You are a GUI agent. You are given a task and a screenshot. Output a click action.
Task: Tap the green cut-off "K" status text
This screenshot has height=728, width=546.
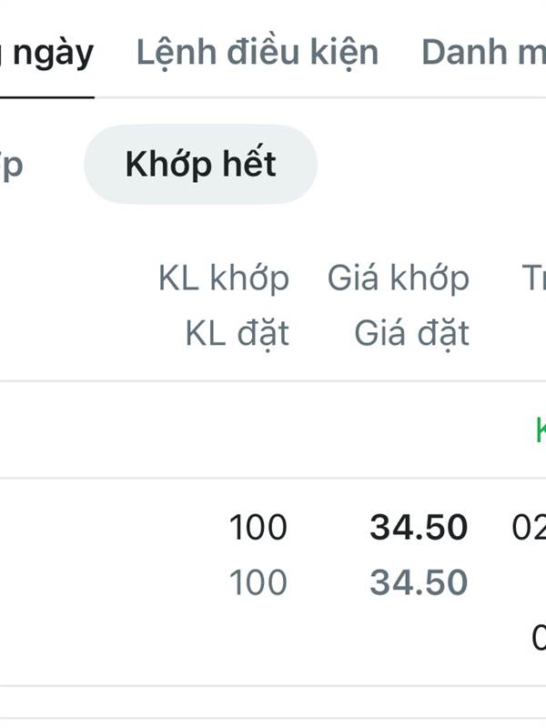click(540, 430)
